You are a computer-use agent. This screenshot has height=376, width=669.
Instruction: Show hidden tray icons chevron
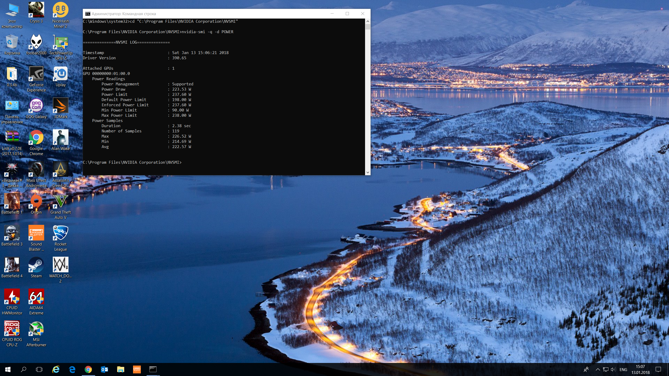[x=598, y=369]
